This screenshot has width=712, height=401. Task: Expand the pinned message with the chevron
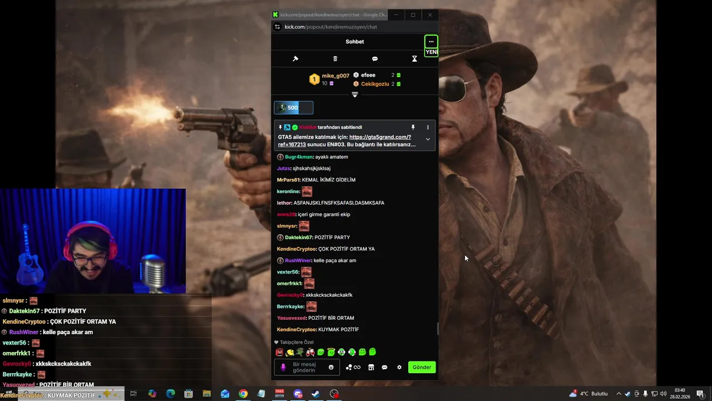coord(428,139)
